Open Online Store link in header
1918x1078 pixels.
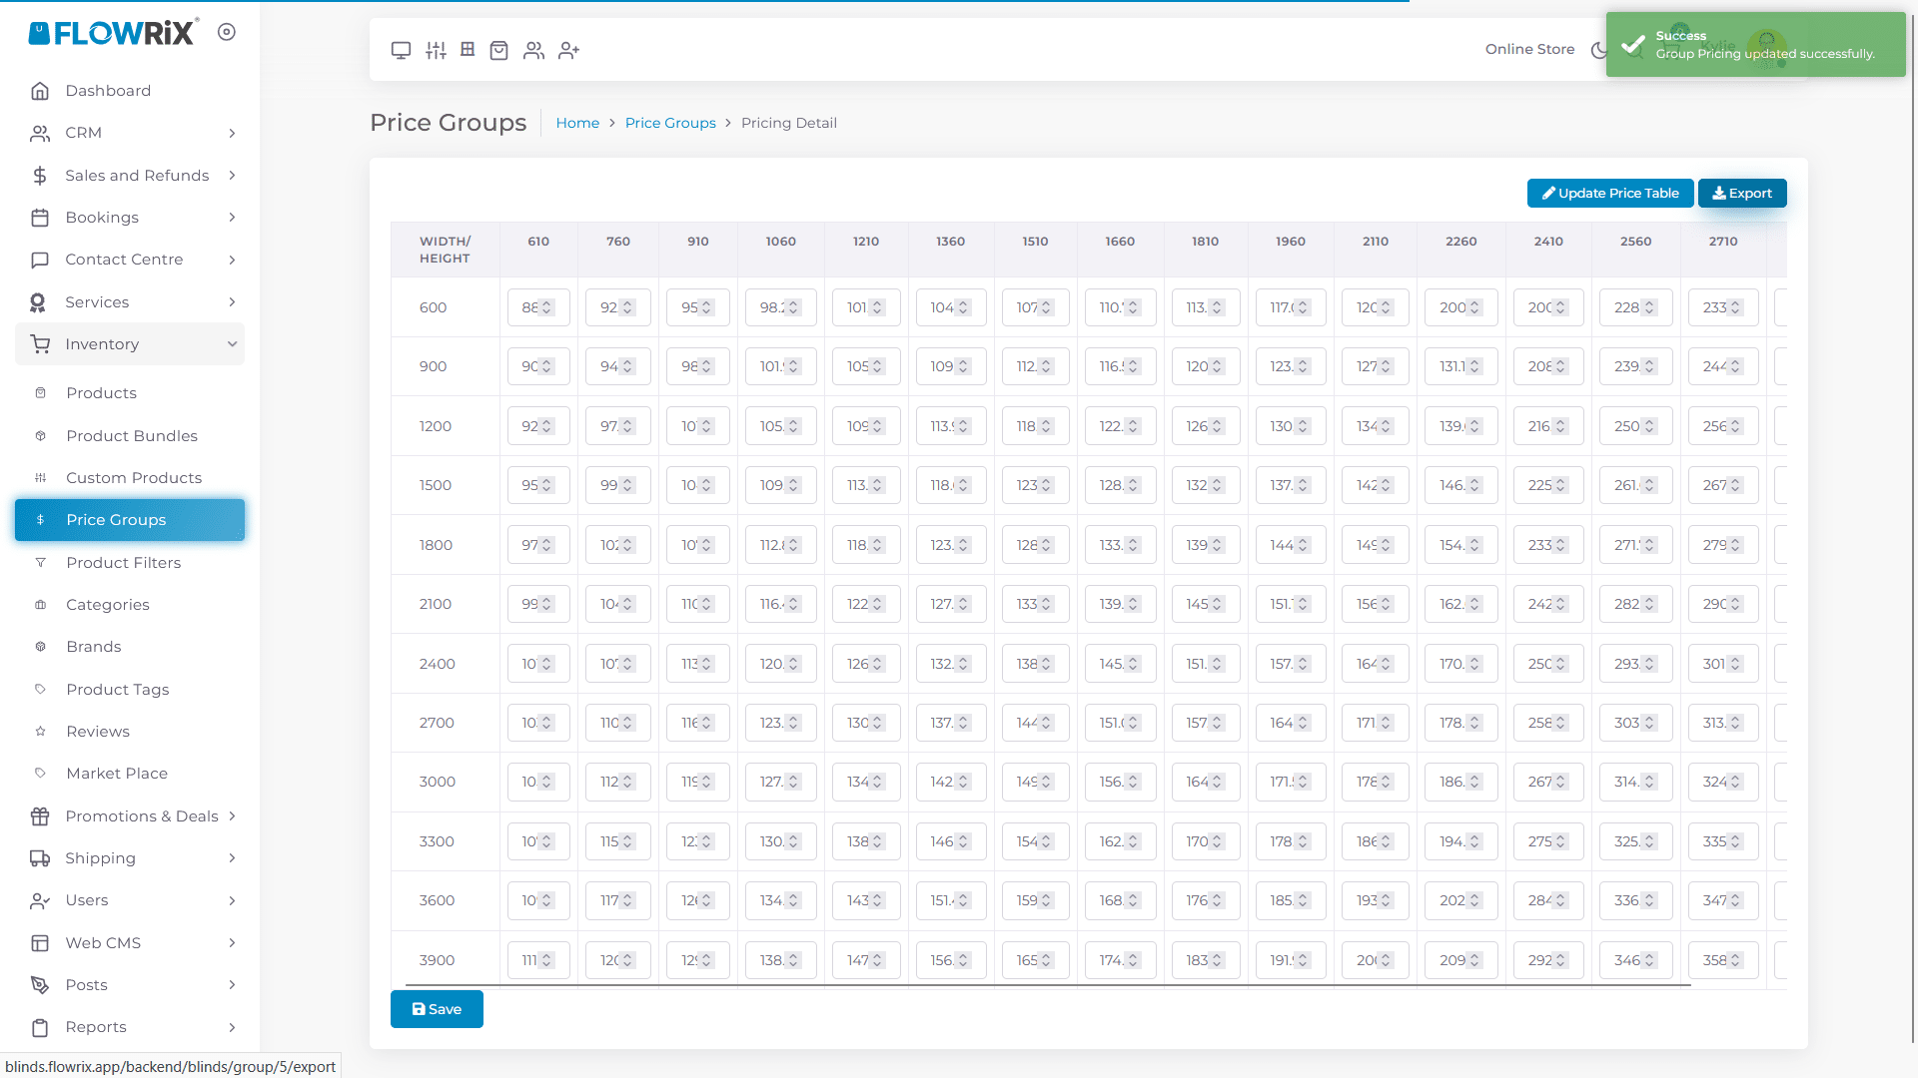coord(1529,49)
